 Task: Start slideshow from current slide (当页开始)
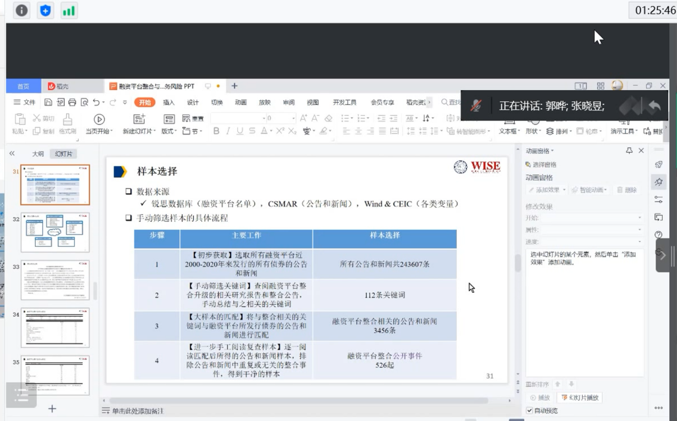point(99,120)
